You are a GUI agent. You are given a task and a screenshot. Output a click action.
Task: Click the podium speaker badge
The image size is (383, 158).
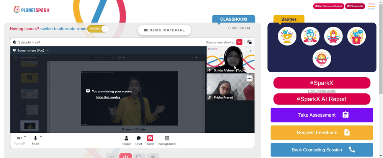(357, 36)
